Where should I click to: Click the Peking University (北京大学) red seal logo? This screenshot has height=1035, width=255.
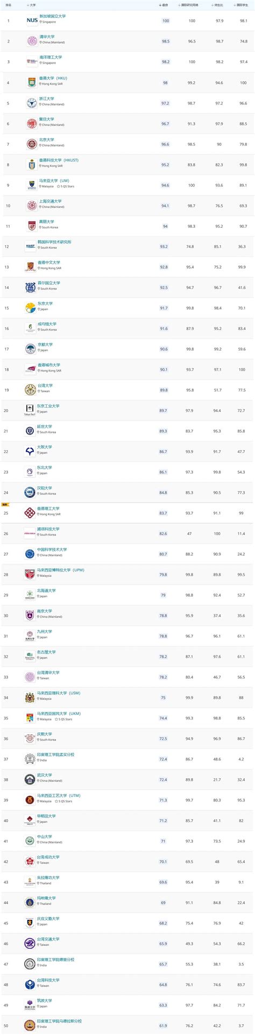[32, 144]
